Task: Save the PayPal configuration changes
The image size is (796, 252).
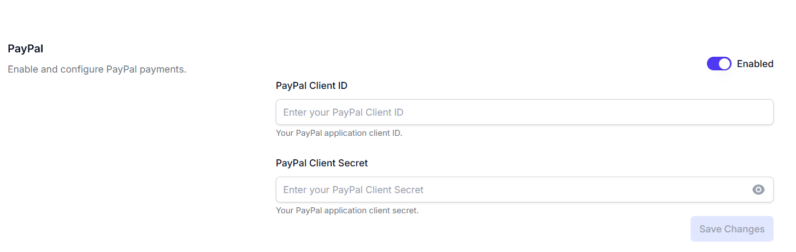Action: click(x=732, y=229)
